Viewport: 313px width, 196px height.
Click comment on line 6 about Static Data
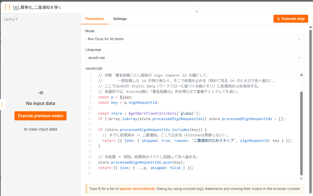pos(179,86)
